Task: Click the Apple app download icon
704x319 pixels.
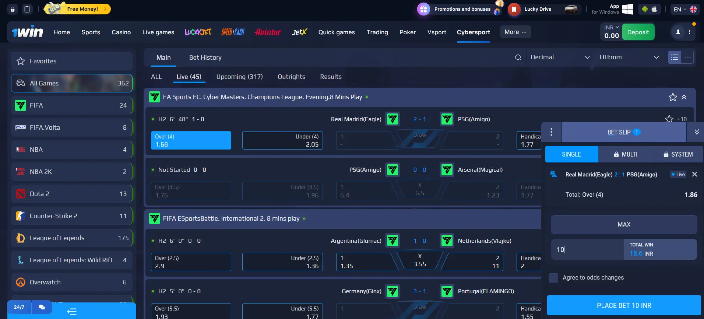Action: 654,9
